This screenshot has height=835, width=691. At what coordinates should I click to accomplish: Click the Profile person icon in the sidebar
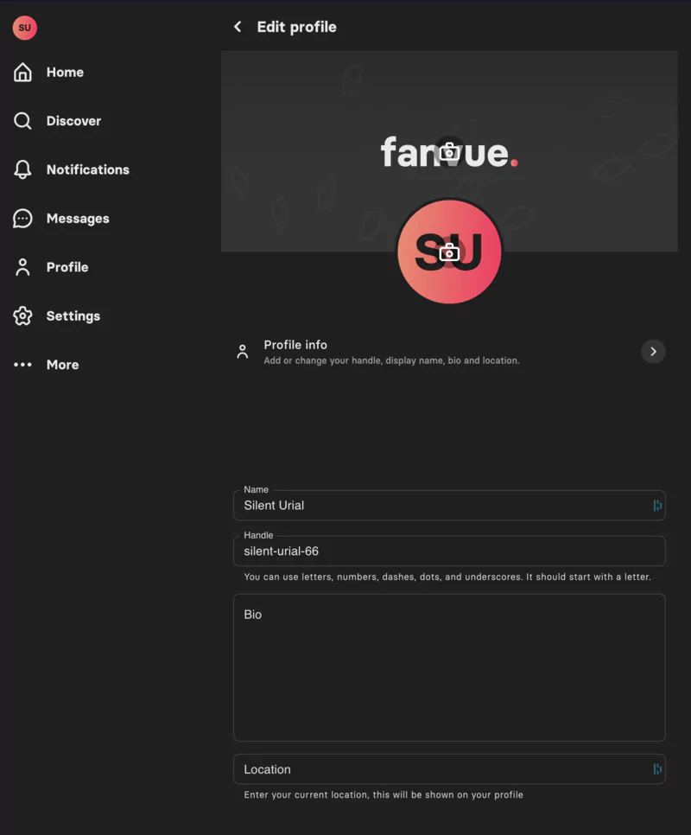pyautogui.click(x=22, y=267)
